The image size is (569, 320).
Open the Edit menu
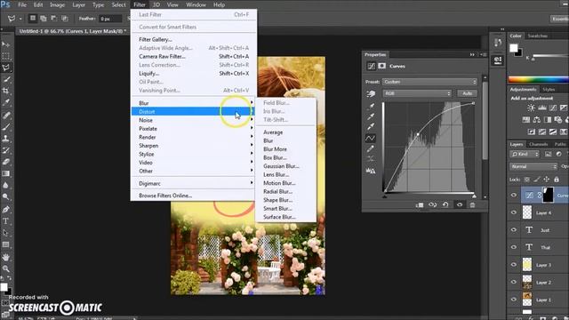pos(38,4)
